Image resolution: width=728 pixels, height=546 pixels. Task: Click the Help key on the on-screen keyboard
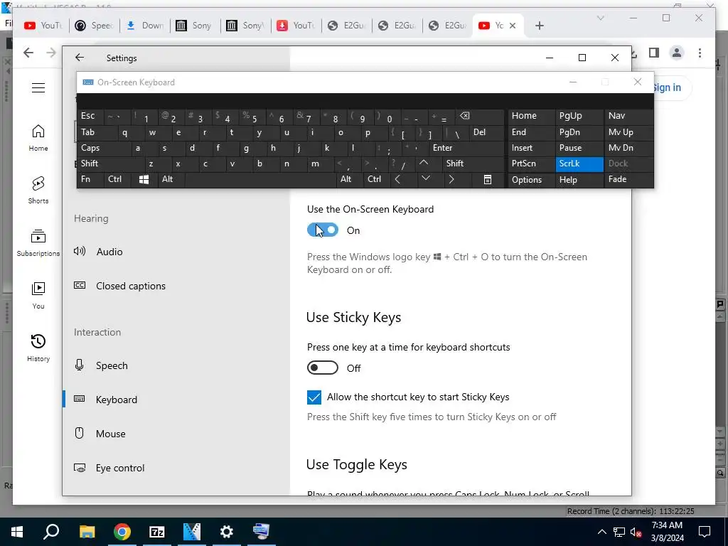[579, 179]
